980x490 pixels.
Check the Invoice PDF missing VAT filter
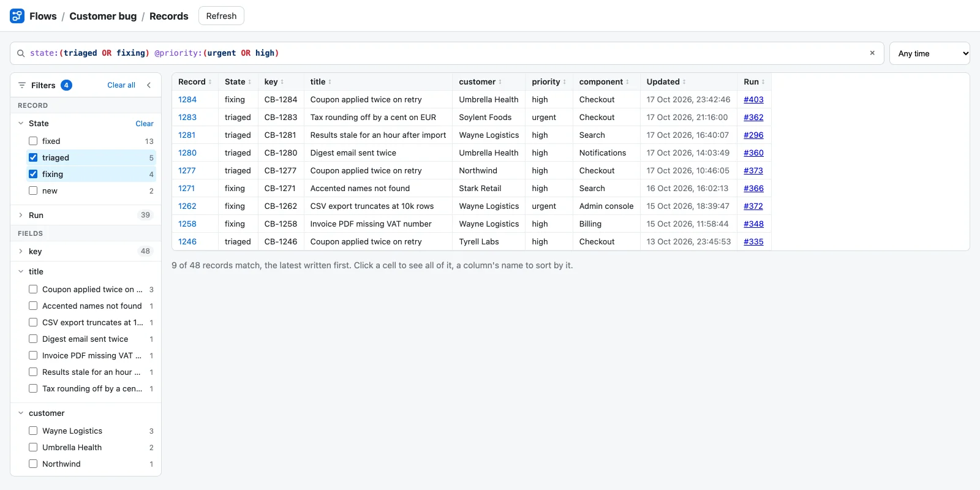33,355
